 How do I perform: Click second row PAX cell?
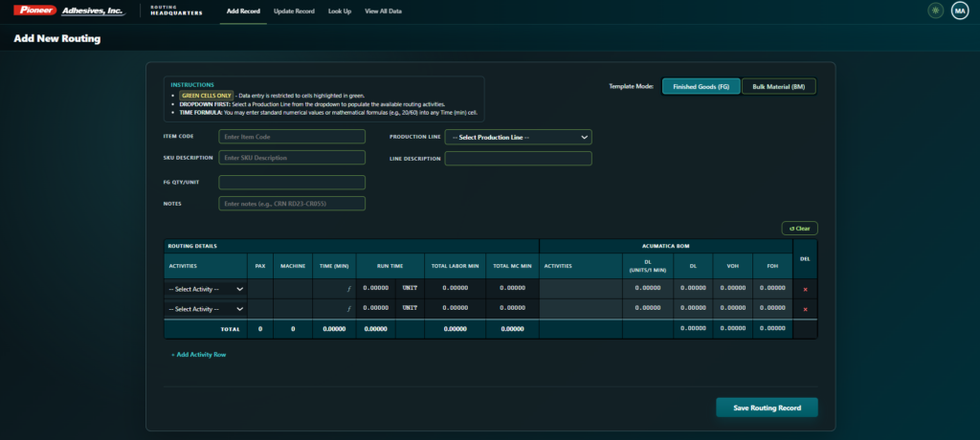(x=260, y=309)
